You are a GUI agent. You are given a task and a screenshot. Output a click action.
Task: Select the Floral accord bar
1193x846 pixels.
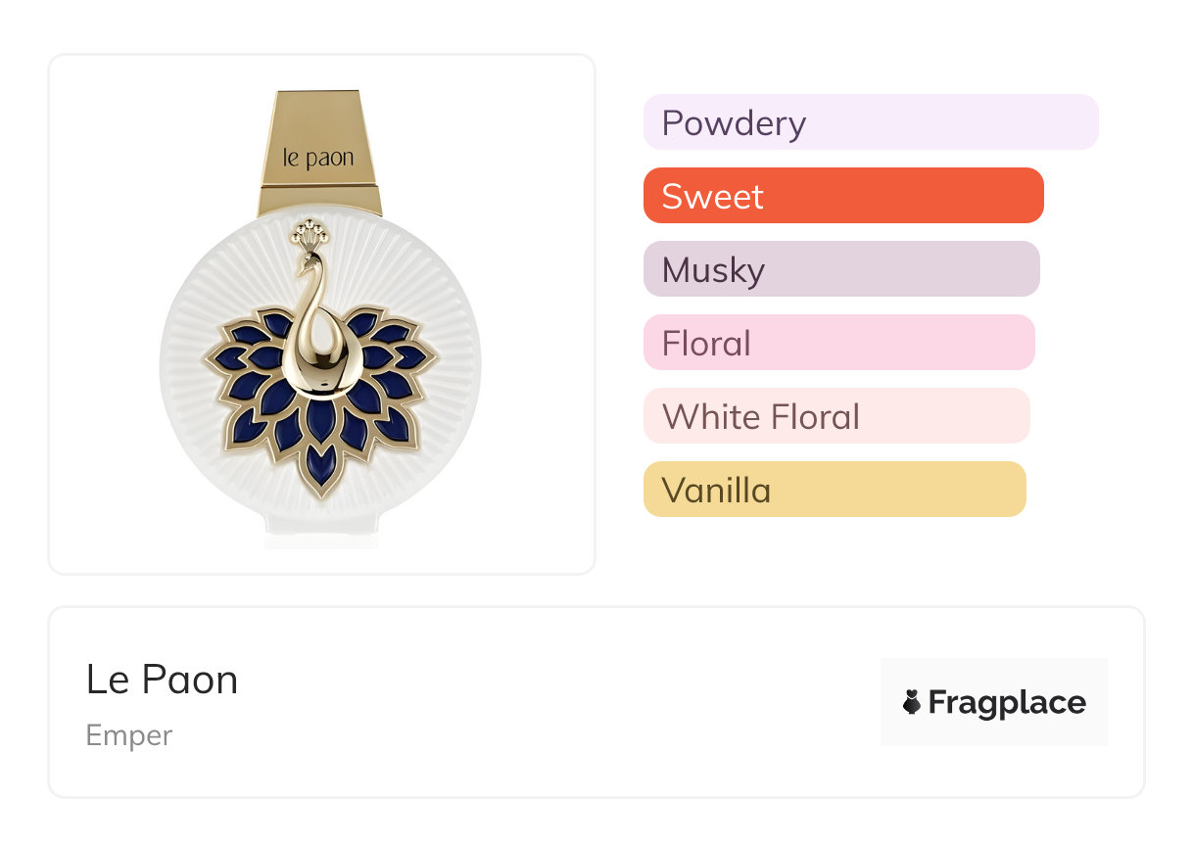838,343
